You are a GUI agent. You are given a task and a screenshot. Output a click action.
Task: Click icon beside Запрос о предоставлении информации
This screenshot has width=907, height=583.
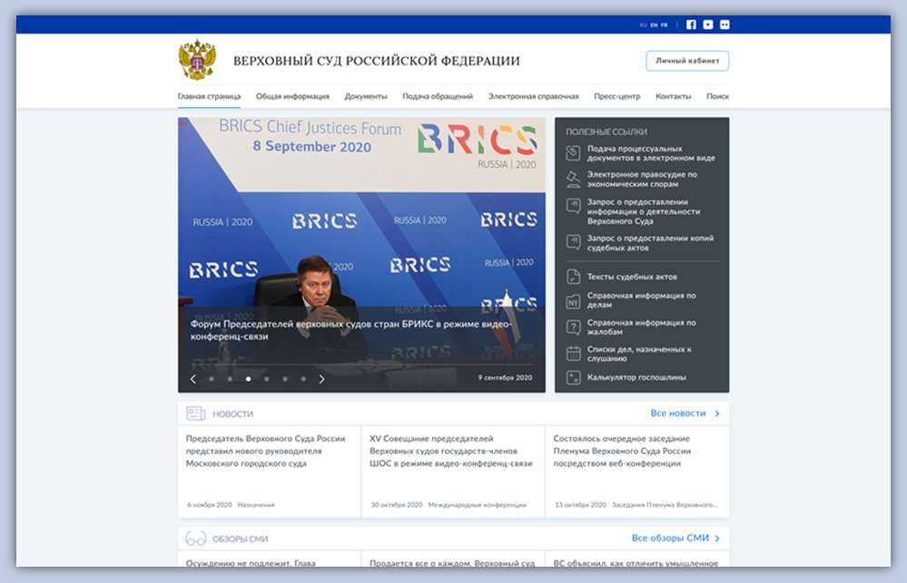(x=573, y=207)
